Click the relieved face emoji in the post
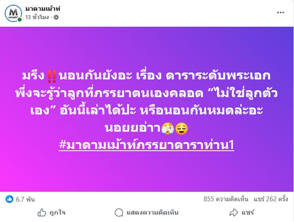The height and width of the screenshot is (222, 294). coord(182,129)
